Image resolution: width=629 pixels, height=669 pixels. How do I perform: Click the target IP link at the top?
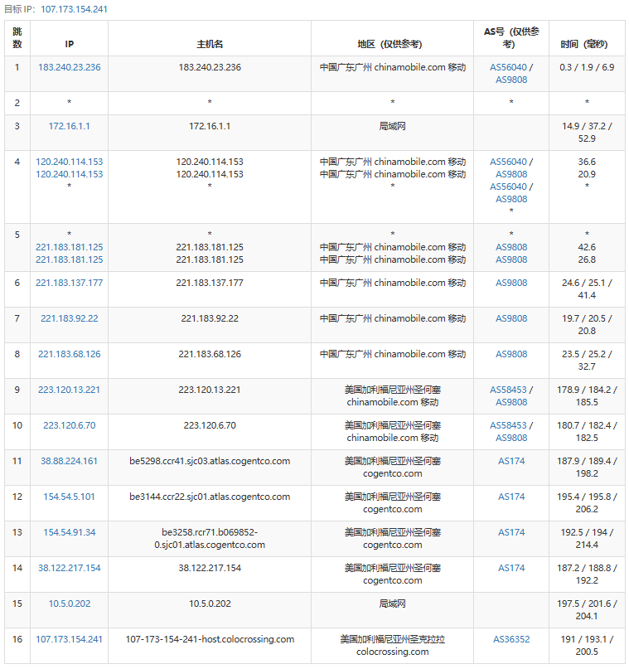click(x=74, y=9)
